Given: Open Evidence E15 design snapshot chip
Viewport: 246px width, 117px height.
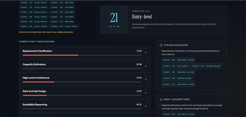Looking at the screenshot, I should tap(34, 3).
